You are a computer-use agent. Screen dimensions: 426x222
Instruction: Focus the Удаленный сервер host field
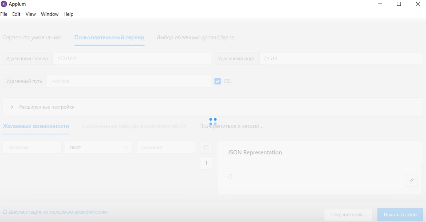132,58
